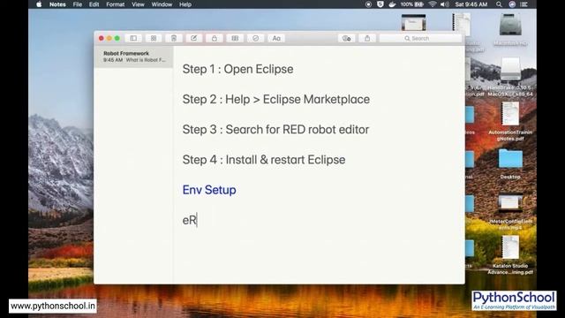Image resolution: width=565 pixels, height=318 pixels.
Task: Open the Window menu
Action: click(x=162, y=4)
